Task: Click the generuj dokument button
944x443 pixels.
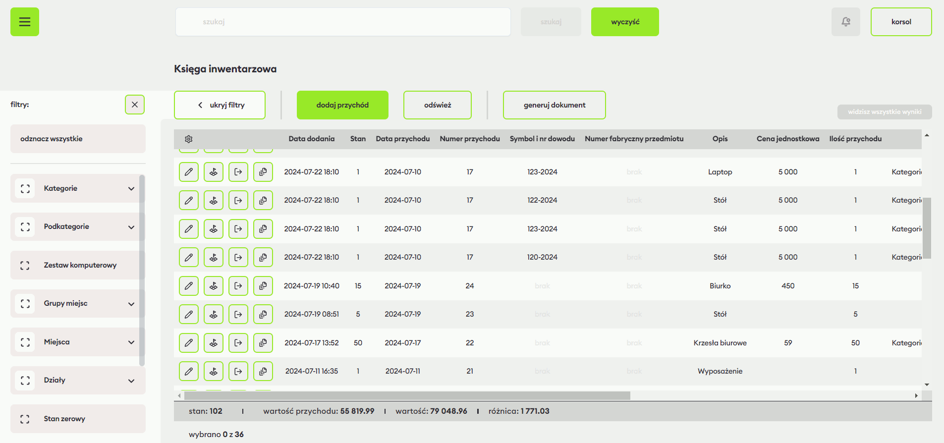Action: coord(554,105)
